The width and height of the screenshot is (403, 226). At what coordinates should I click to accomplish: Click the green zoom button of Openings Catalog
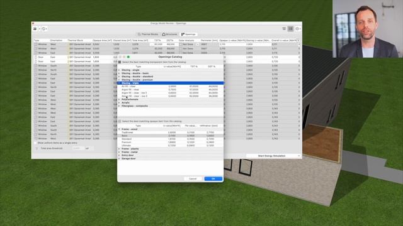128,57
